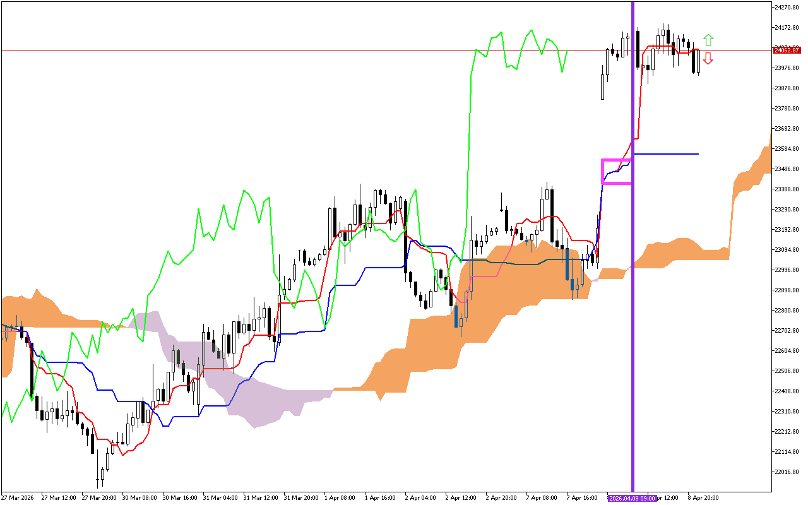Click the green up arrow marker

point(708,40)
